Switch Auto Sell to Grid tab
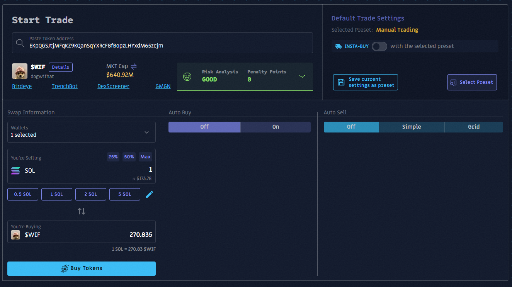Viewport: 512px width, 287px height. [x=473, y=127]
